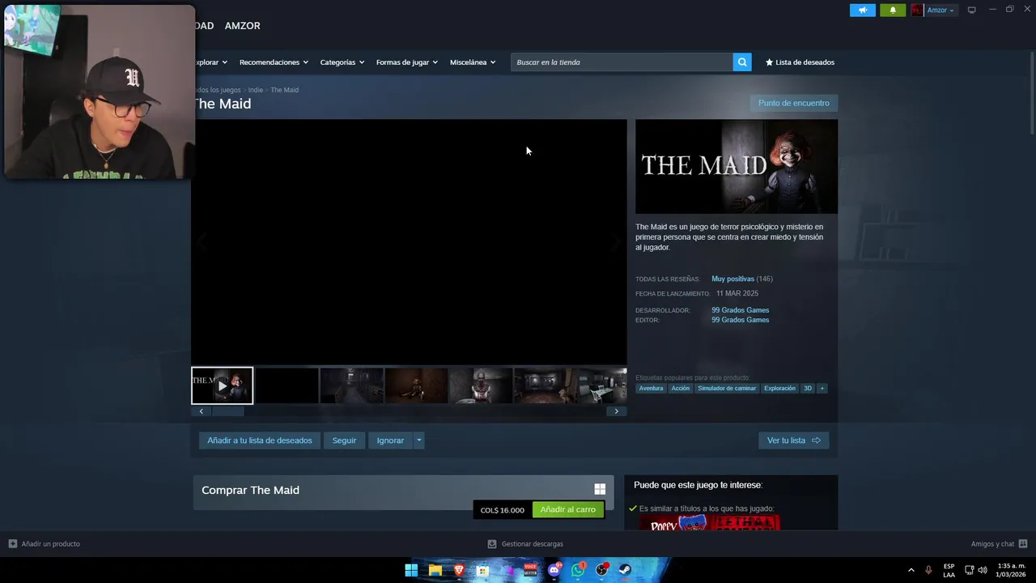Expand the Formas de jugar menu
This screenshot has width=1036, height=583.
pyautogui.click(x=406, y=62)
